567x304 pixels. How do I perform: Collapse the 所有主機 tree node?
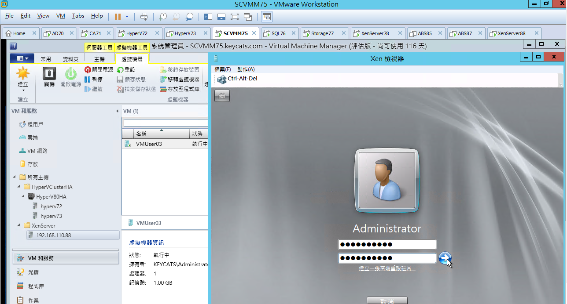(x=14, y=177)
